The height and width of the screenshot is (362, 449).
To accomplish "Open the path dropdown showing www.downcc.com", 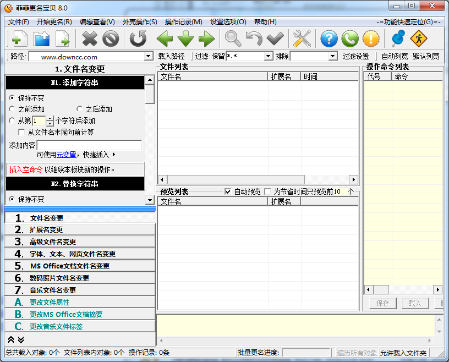I will point(147,56).
